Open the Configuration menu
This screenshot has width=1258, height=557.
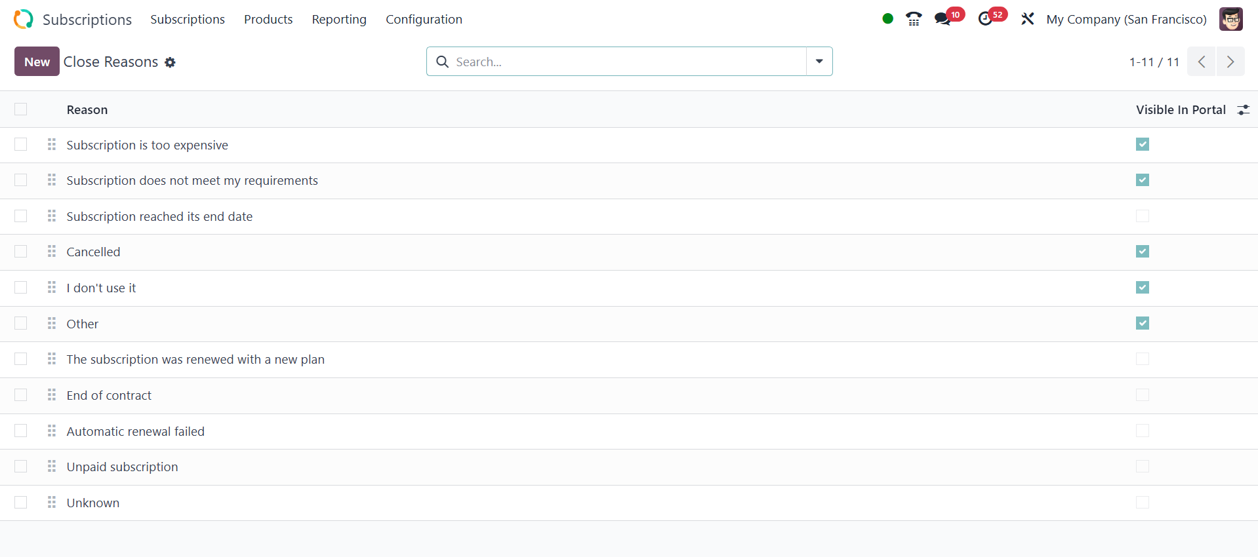click(x=424, y=19)
